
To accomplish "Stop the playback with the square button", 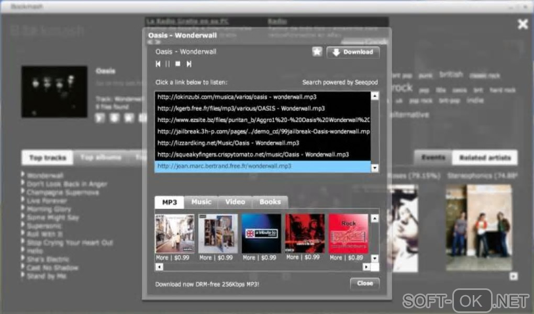I will click(178, 64).
